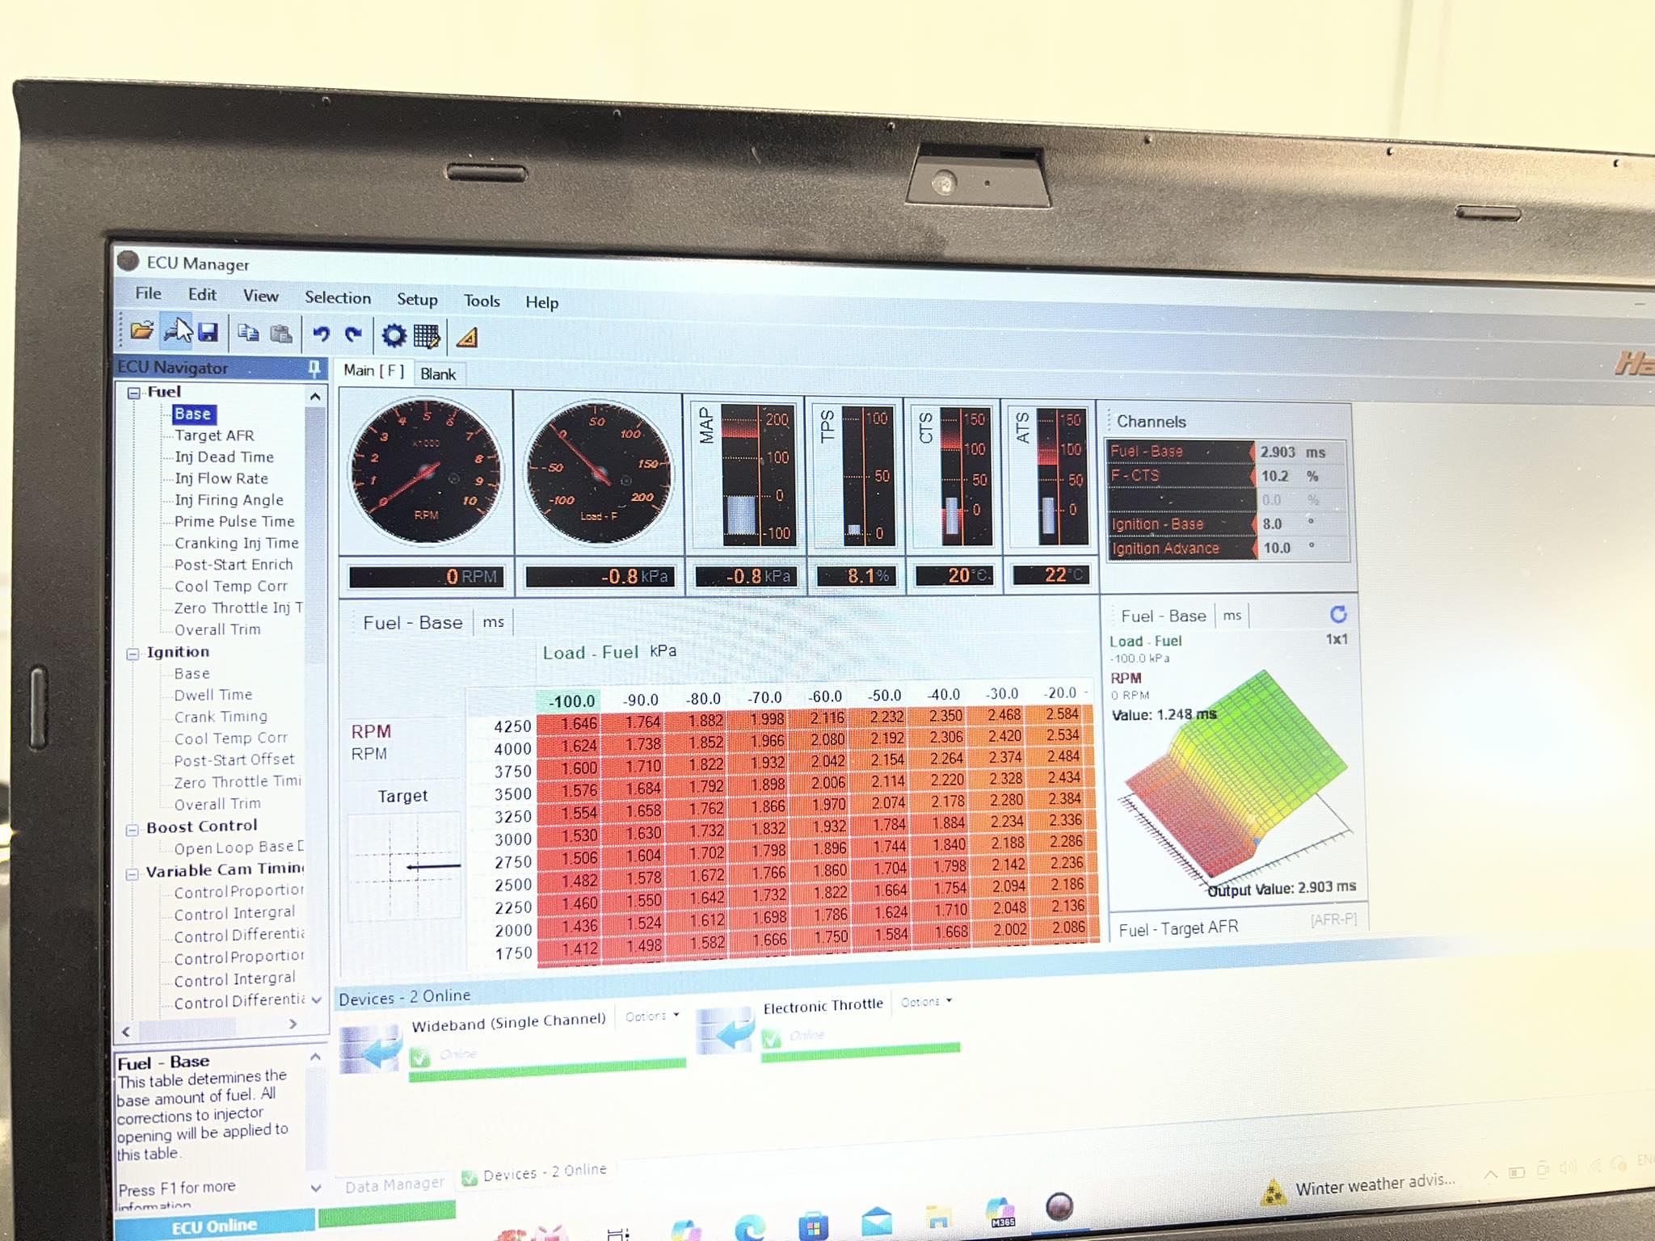Select Dwell Time under Ignition
Viewport: 1655px width, 1241px height.
pos(213,695)
